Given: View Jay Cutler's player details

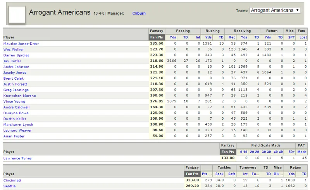Looking at the screenshot, I should (12, 61).
